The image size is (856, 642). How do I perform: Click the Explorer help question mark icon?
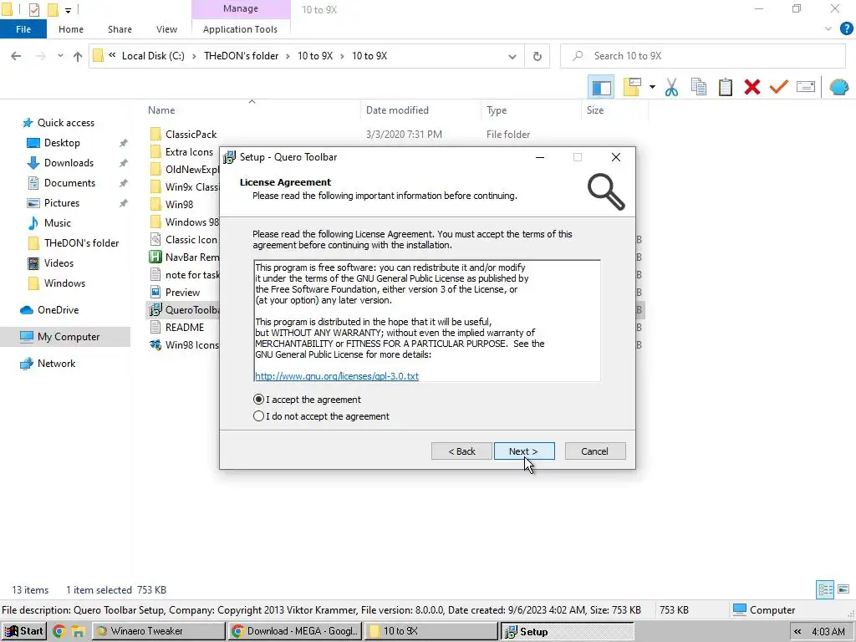pyautogui.click(x=846, y=29)
